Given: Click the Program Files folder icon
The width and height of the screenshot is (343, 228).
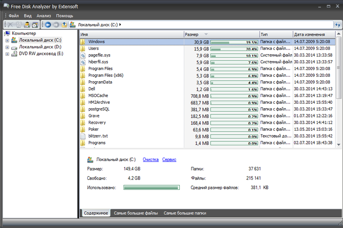Looking at the screenshot, I should tap(82, 69).
